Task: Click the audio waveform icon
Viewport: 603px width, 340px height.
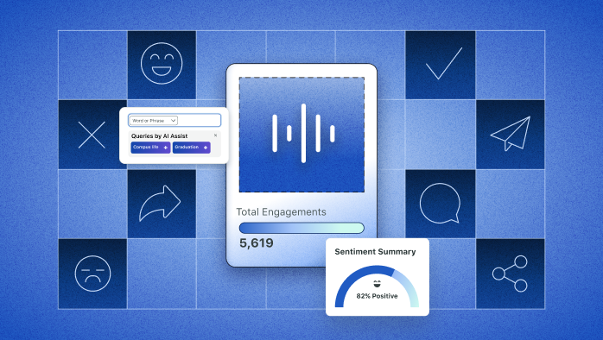Action: point(303,133)
